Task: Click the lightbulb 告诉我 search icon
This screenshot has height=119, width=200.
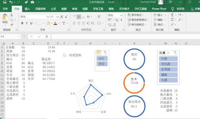Action: tap(172, 9)
